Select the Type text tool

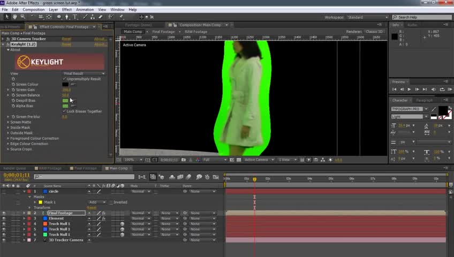[75, 17]
